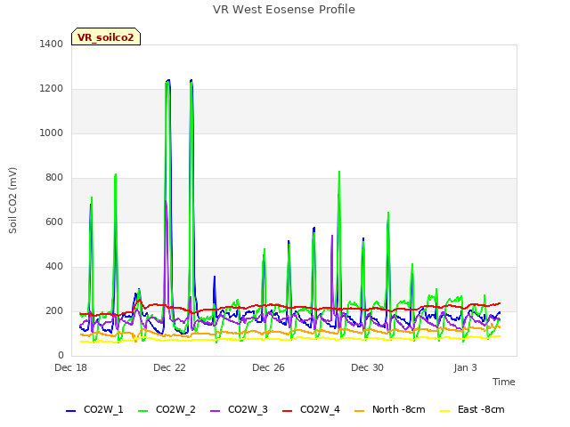Click the 1000 y-axis tick label

(x=52, y=133)
